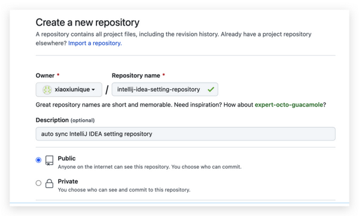359x216 pixels.
Task: Click the caret arrow beside xiaoxiunique
Action: [x=93, y=90]
